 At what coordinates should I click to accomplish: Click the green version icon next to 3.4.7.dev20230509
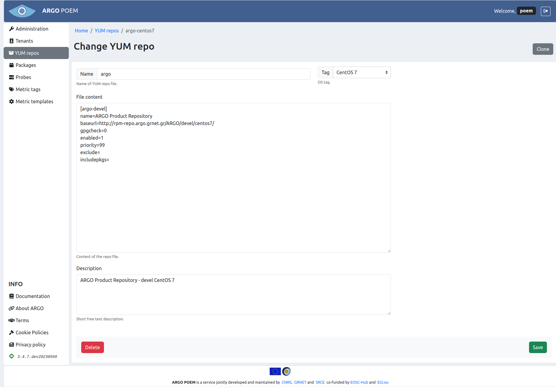[x=12, y=356]
